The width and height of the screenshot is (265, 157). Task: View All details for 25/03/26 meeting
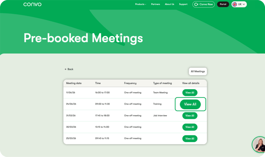[x=190, y=138]
